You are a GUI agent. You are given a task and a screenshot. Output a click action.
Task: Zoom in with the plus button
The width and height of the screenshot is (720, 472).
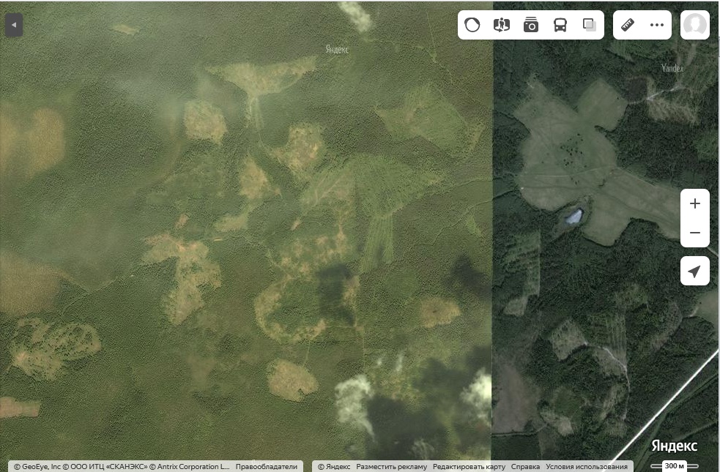tap(695, 203)
